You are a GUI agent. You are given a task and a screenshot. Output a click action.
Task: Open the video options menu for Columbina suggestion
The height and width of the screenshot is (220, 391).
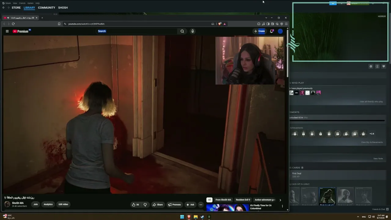282,206
